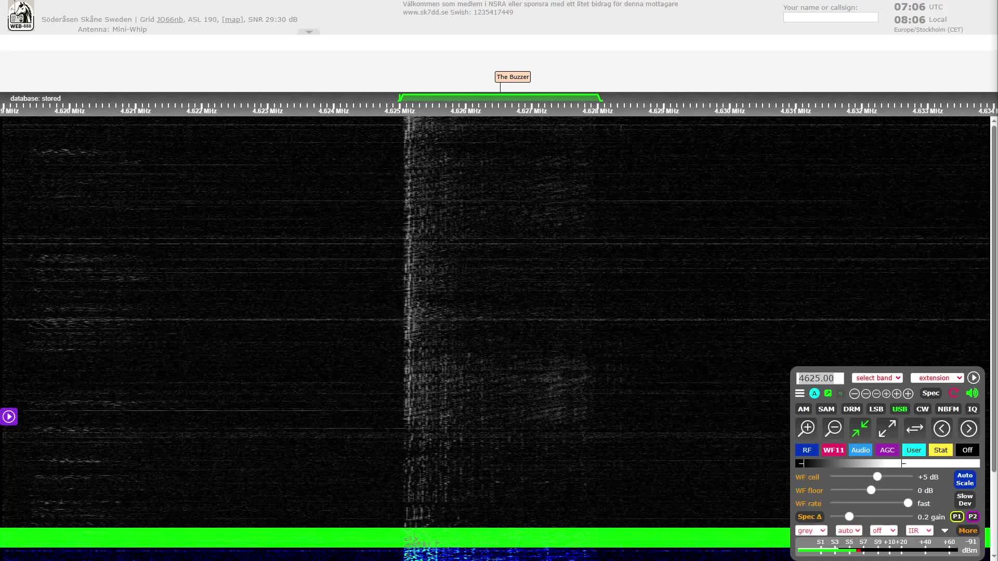The image size is (998, 561).
Task: Select CW demodulation mode
Action: click(922, 409)
